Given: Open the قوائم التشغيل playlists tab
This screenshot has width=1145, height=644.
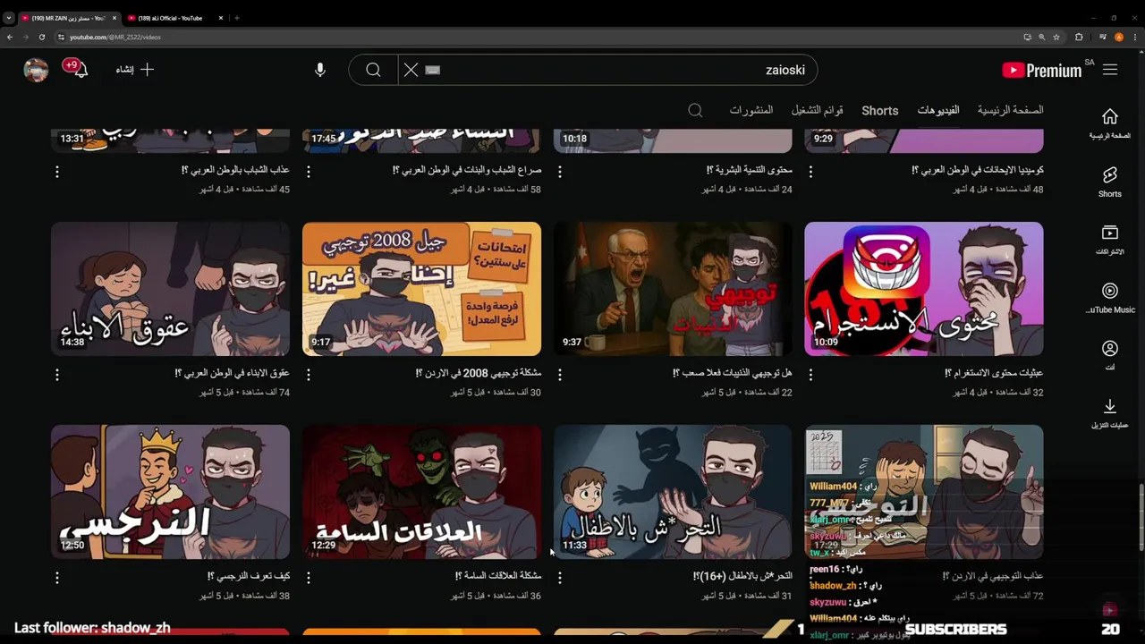Looking at the screenshot, I should coord(818,110).
